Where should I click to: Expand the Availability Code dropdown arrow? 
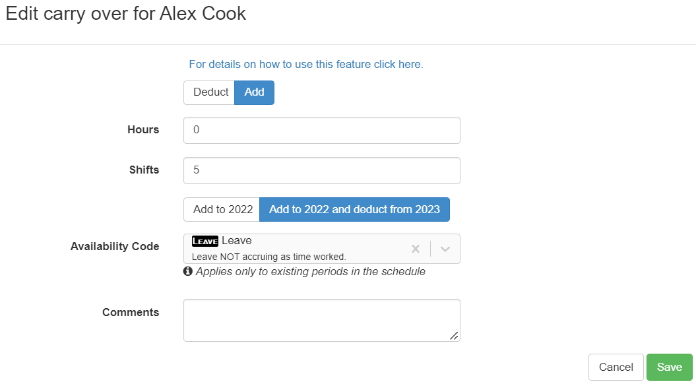click(x=445, y=249)
